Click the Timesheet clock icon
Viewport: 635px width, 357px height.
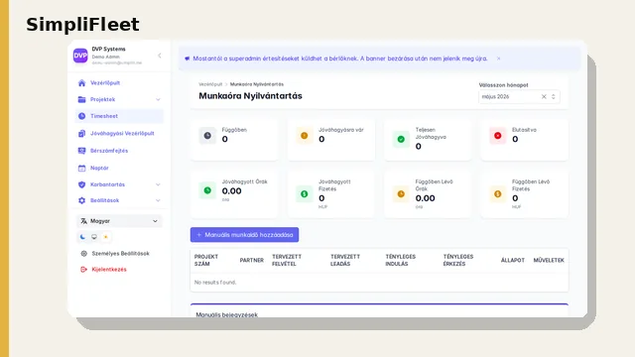81,116
